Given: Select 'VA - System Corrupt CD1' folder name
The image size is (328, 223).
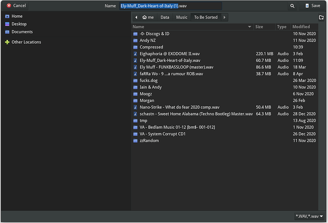Looking at the screenshot, I should (163, 134).
